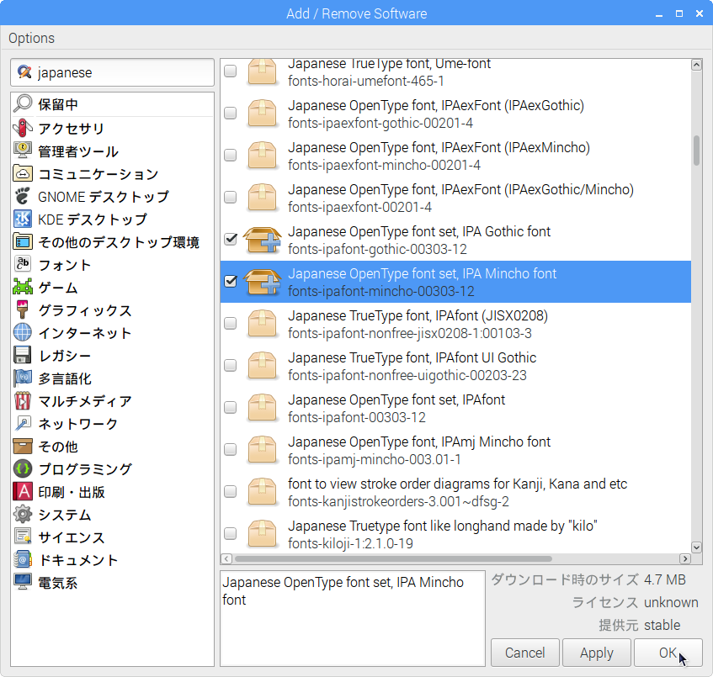Select the IPAfont UI Gothic row text
The width and height of the screenshot is (713, 677).
click(412, 366)
